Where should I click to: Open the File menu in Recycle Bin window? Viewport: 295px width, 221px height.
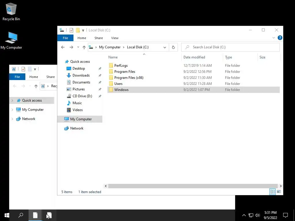tap(17, 77)
